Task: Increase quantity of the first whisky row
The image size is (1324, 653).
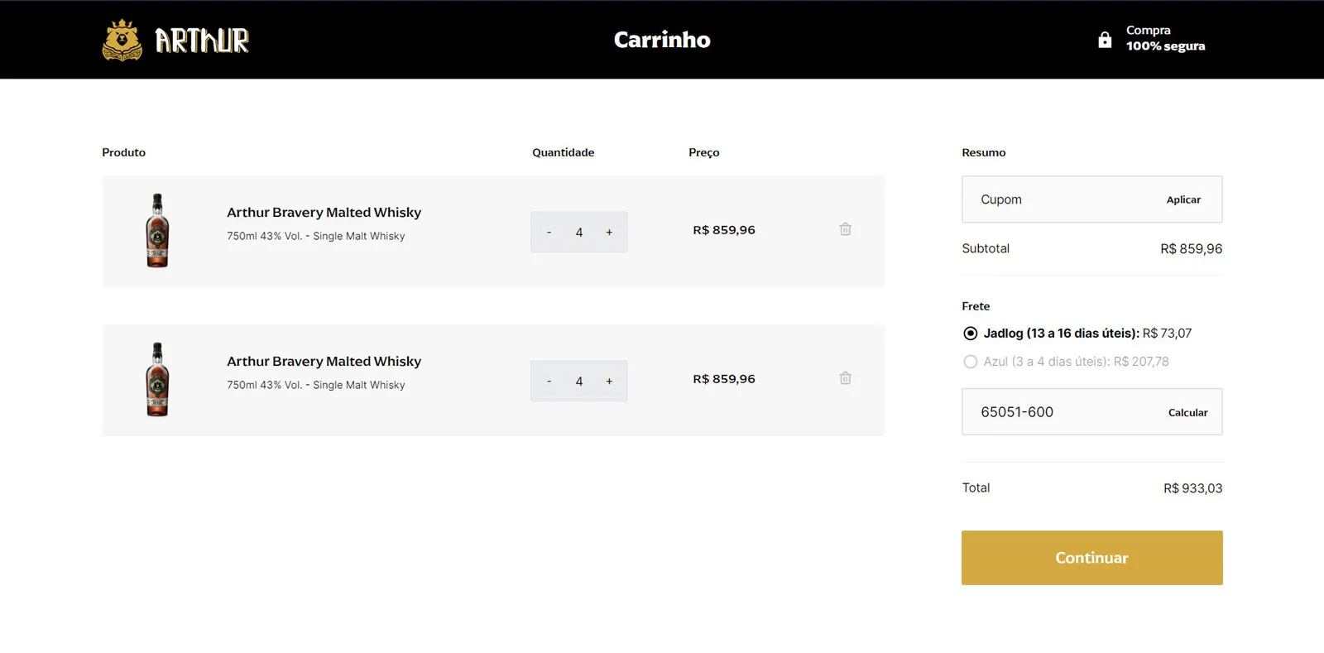Action: [x=609, y=233]
